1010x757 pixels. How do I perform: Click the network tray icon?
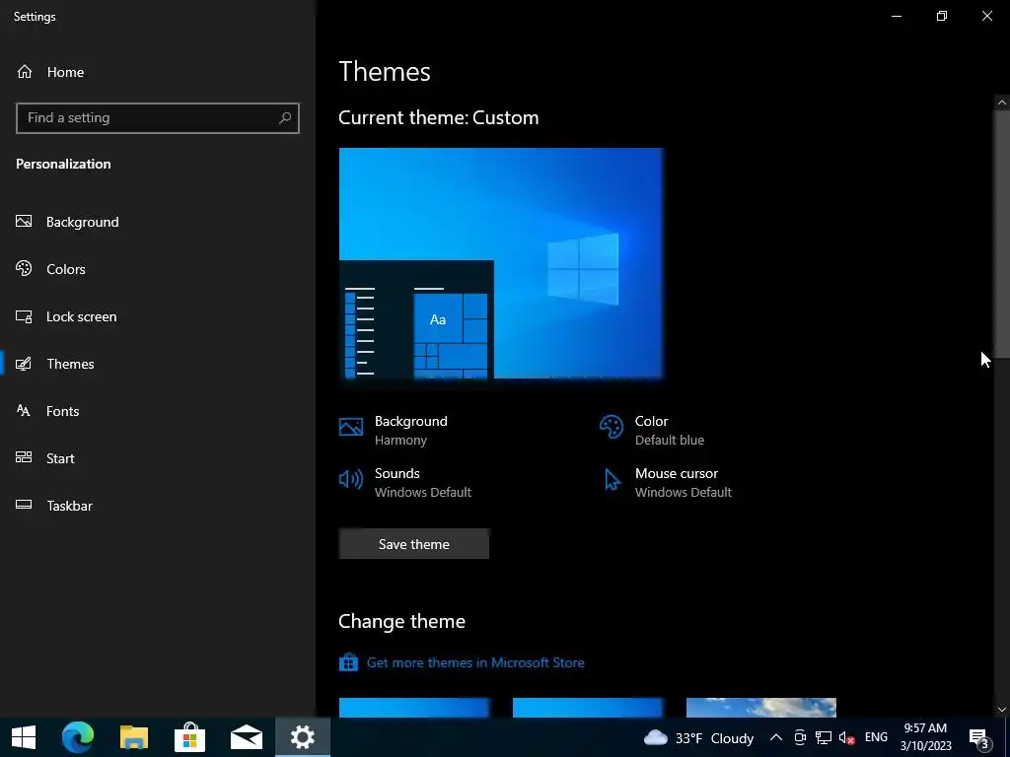coord(824,737)
